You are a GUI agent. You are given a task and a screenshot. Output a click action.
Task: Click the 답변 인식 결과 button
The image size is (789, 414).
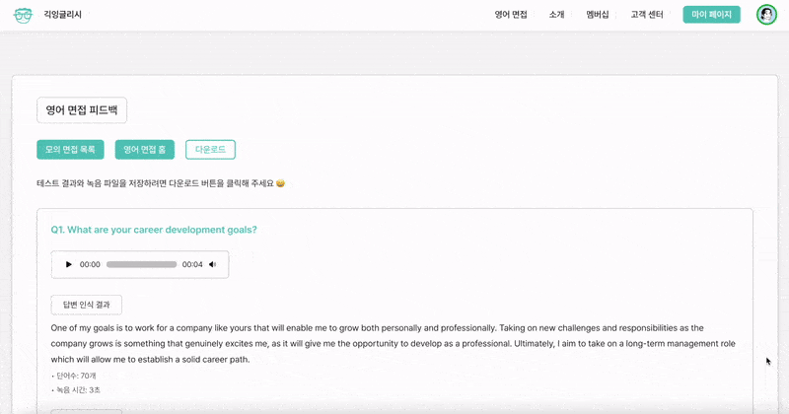point(86,305)
